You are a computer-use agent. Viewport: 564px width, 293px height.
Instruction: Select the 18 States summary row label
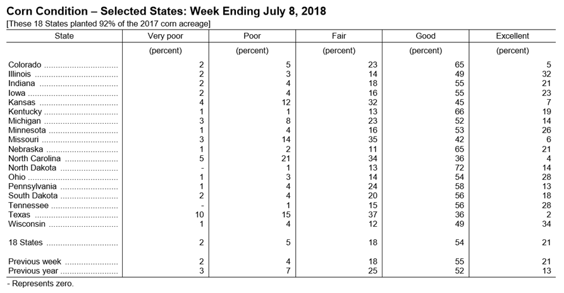pyautogui.click(x=25, y=242)
